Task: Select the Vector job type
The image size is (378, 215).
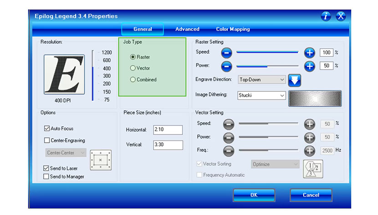Action: coord(133,68)
